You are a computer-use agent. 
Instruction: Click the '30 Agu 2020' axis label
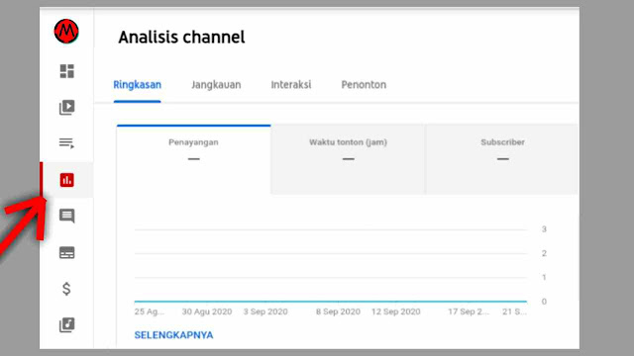207,311
